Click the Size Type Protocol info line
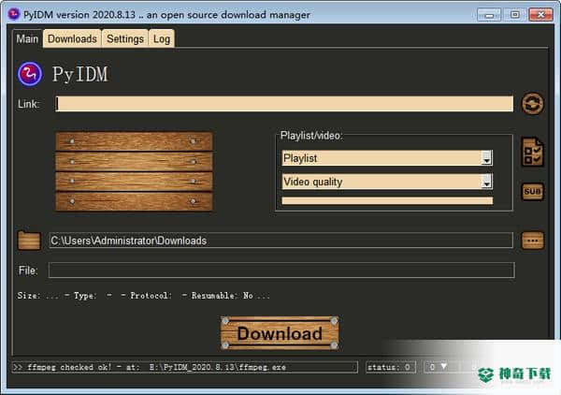 click(x=143, y=296)
